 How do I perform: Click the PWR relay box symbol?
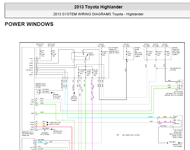coord(80,56)
